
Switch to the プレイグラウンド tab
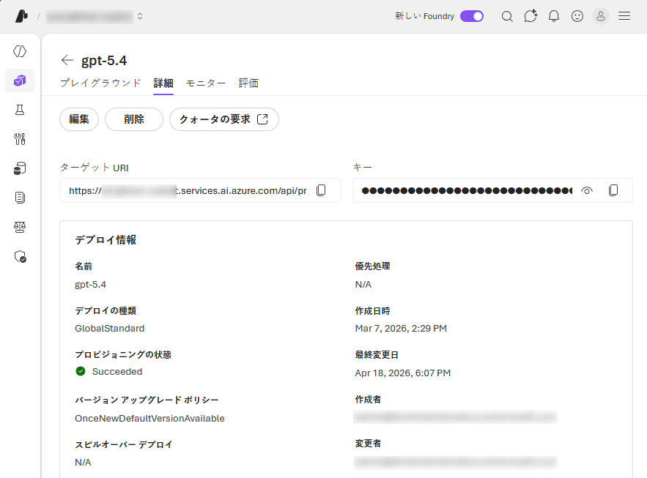[100, 83]
